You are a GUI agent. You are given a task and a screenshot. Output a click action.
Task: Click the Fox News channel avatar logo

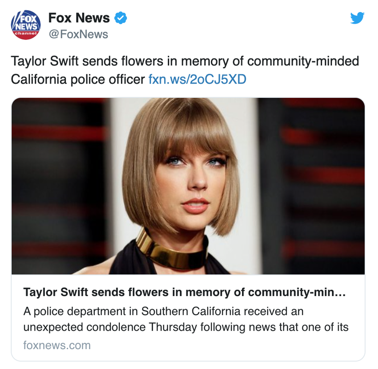pyautogui.click(x=25, y=24)
